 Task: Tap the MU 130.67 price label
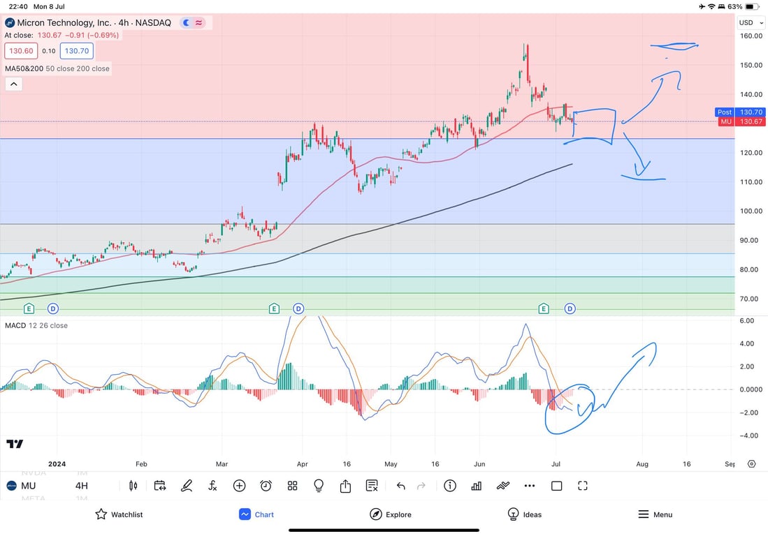pyautogui.click(x=741, y=121)
